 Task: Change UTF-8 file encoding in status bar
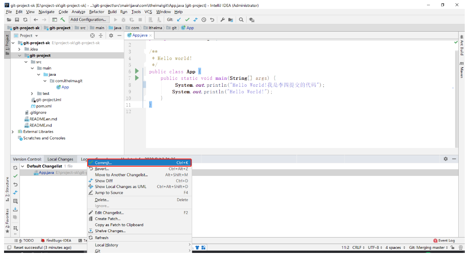[x=375, y=248]
